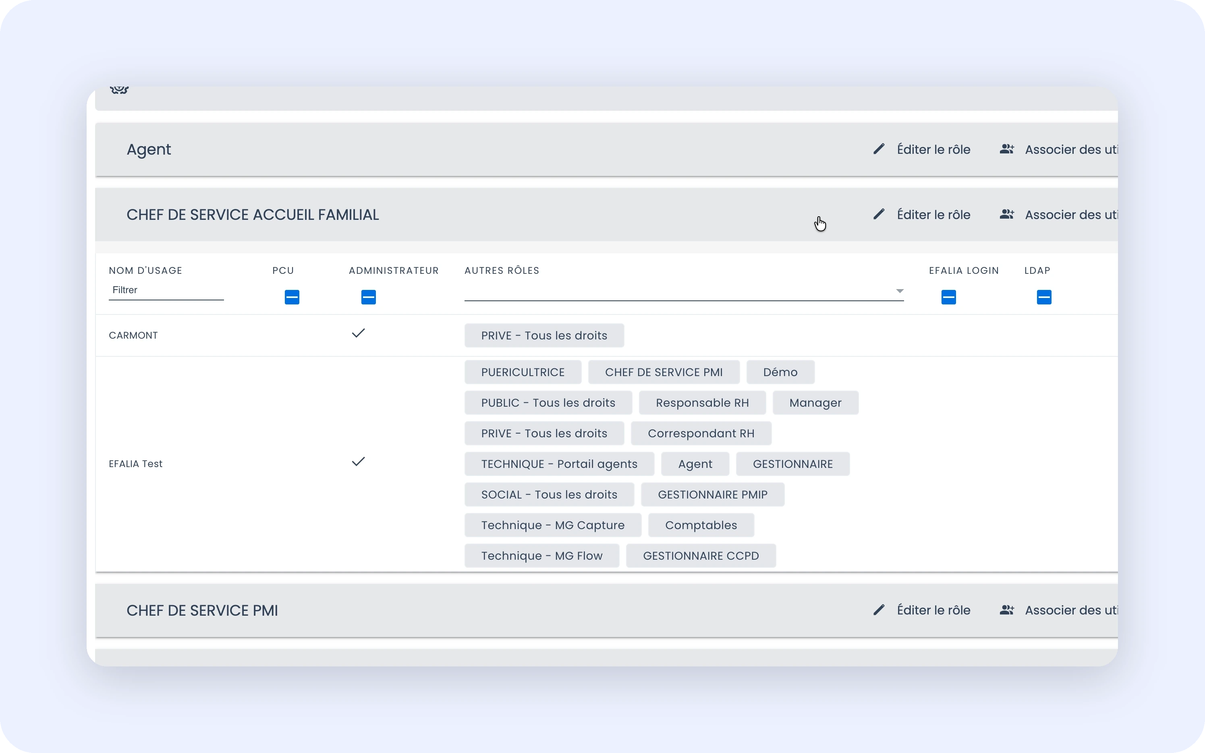Click the administrator checkmark in EFALIA Test row
The height and width of the screenshot is (753, 1205).
[x=358, y=461]
